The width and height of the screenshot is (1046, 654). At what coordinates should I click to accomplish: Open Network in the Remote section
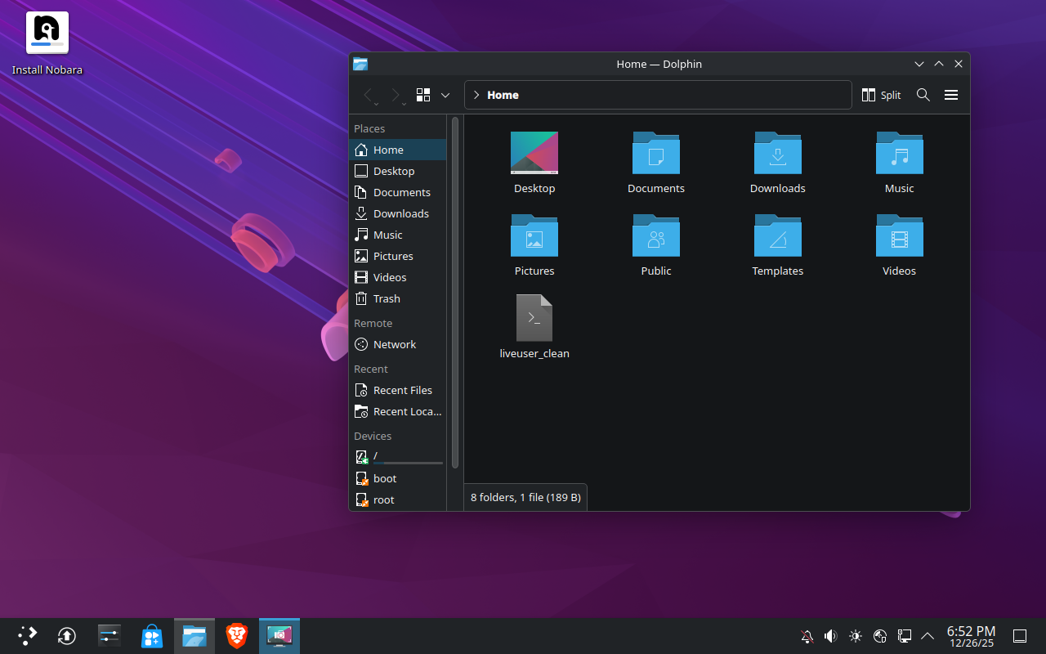[393, 344]
